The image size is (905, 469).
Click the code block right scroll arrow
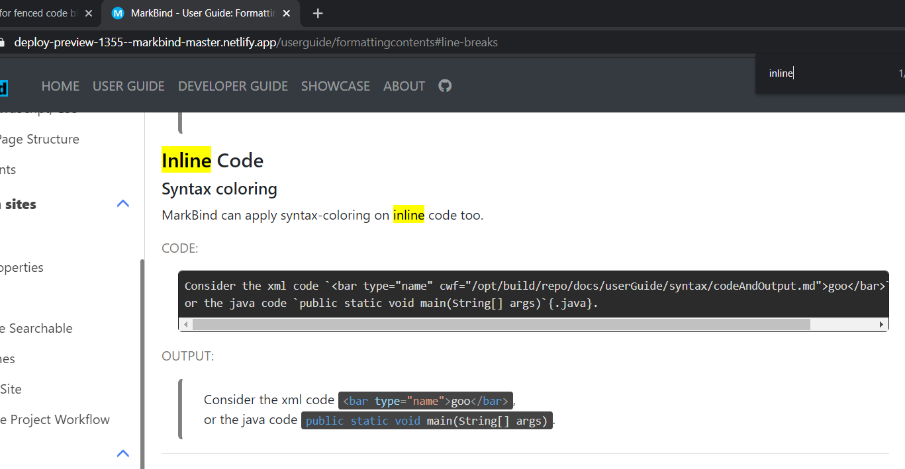pos(881,324)
